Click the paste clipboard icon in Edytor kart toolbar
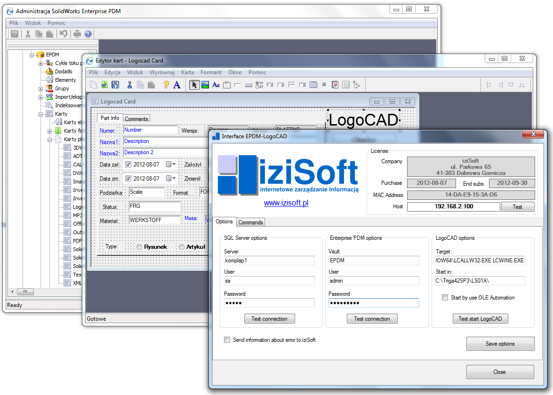Viewport: 553px width, 395px height. tap(151, 85)
